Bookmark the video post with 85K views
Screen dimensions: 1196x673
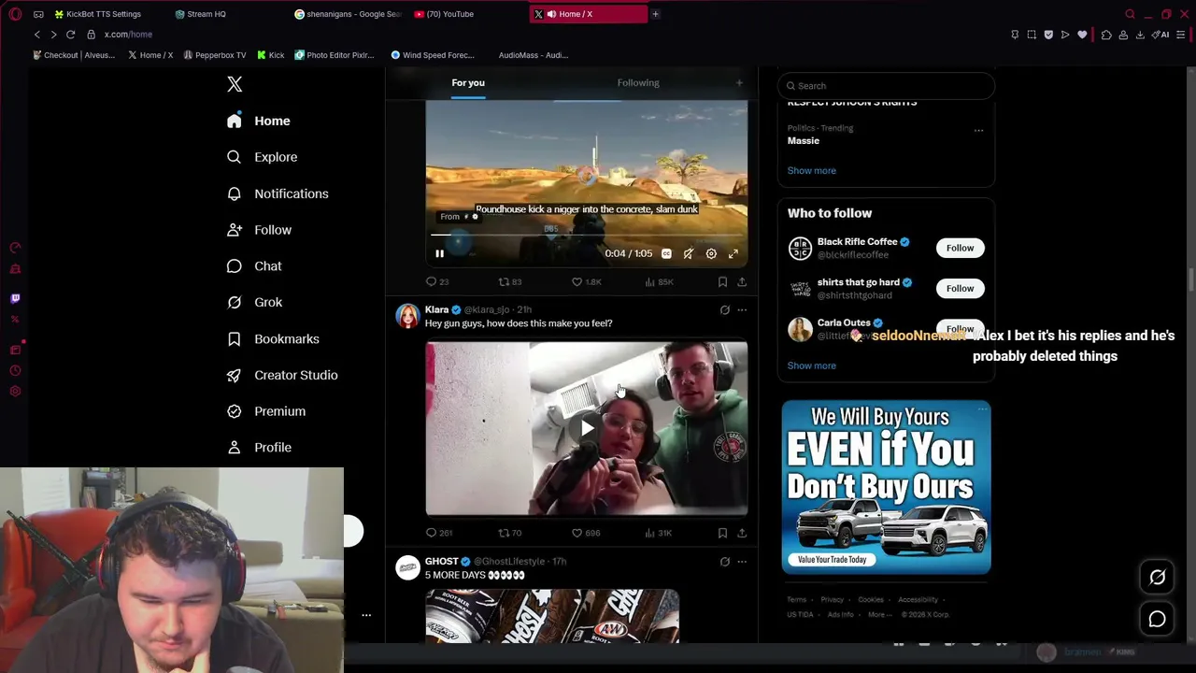tap(722, 281)
